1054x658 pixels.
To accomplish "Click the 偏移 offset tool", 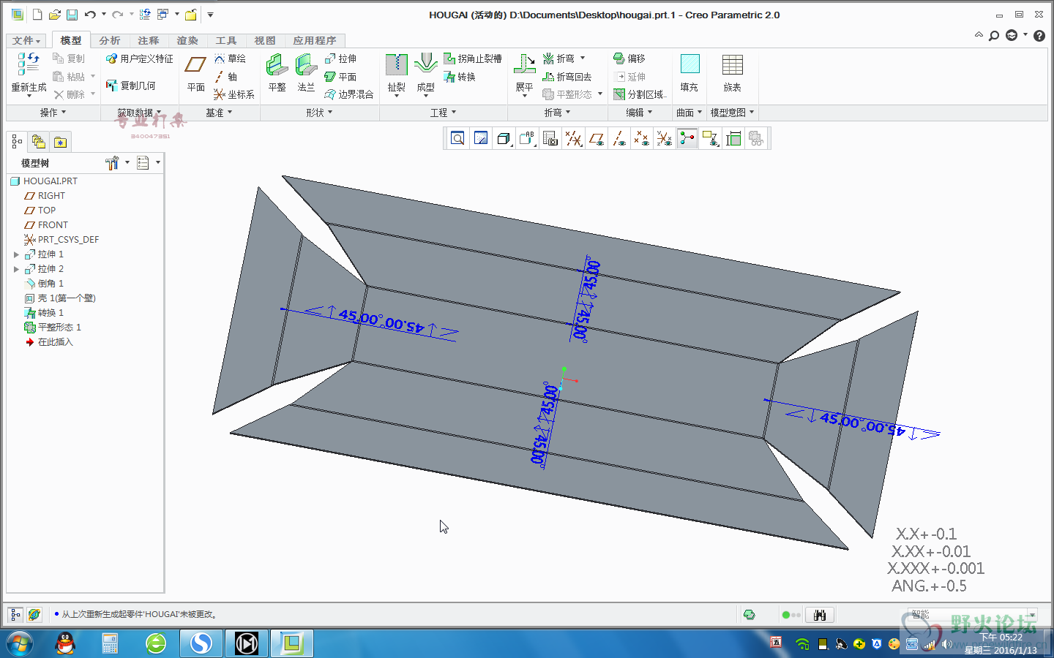I will click(x=629, y=58).
